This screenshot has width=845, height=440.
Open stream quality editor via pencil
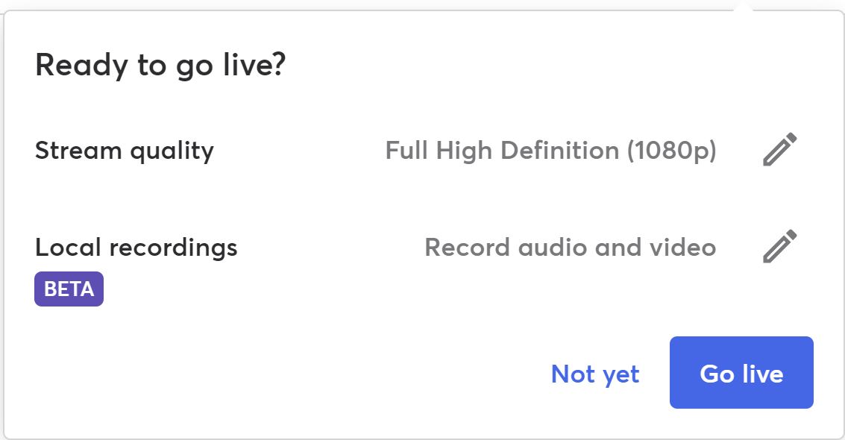tap(780, 149)
